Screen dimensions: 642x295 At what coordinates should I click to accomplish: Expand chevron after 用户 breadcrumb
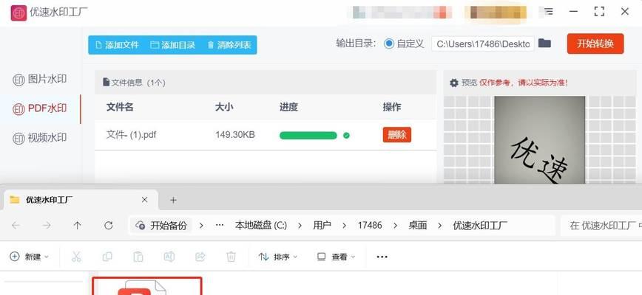tap(345, 225)
